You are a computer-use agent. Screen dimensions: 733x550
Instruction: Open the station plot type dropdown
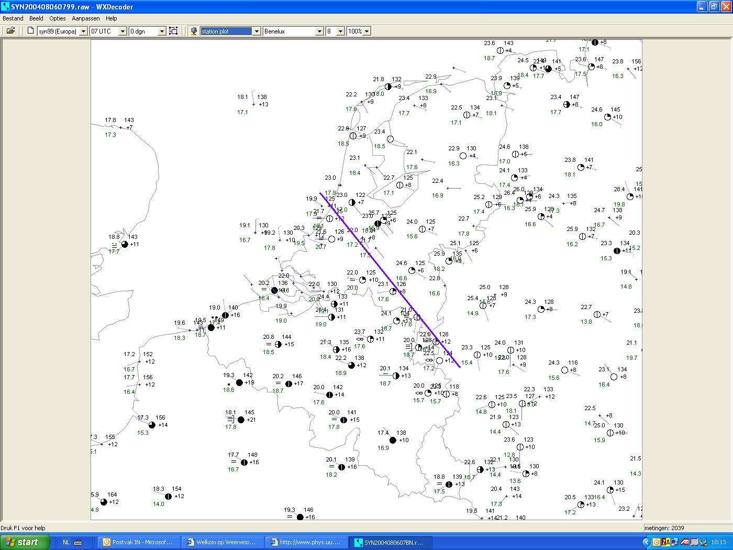pyautogui.click(x=257, y=31)
